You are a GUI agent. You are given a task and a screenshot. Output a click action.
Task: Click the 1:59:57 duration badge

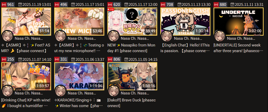coord(43,86)
